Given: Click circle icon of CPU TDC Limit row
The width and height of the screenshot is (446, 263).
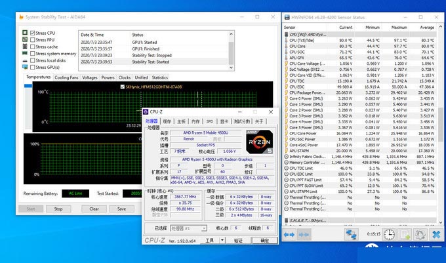Looking at the screenshot, I should point(287,168).
